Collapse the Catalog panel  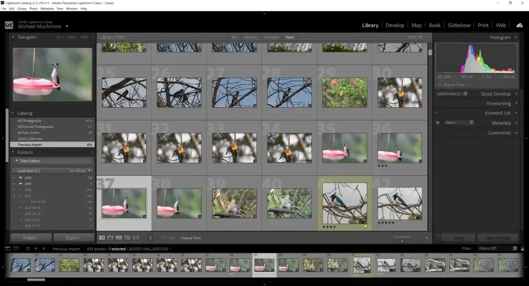pyautogui.click(x=13, y=113)
